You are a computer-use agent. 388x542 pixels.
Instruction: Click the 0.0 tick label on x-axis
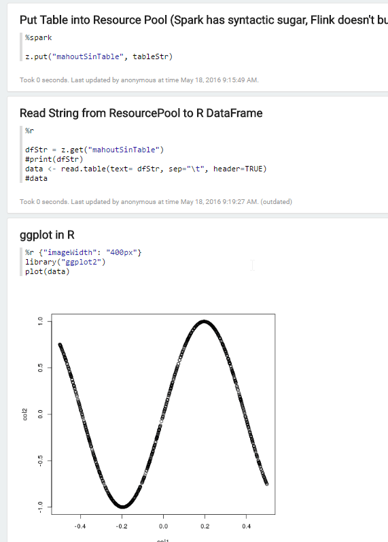[163, 526]
